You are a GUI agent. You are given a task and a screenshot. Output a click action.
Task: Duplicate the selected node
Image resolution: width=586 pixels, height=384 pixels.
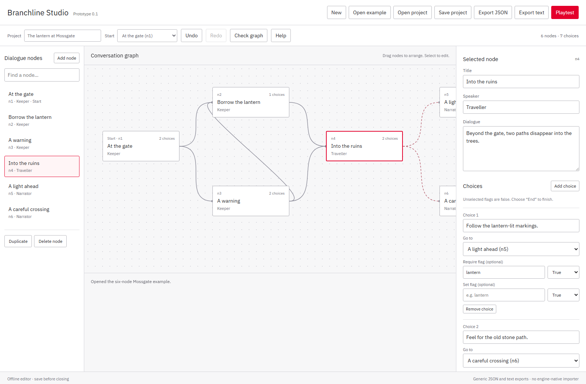point(18,241)
